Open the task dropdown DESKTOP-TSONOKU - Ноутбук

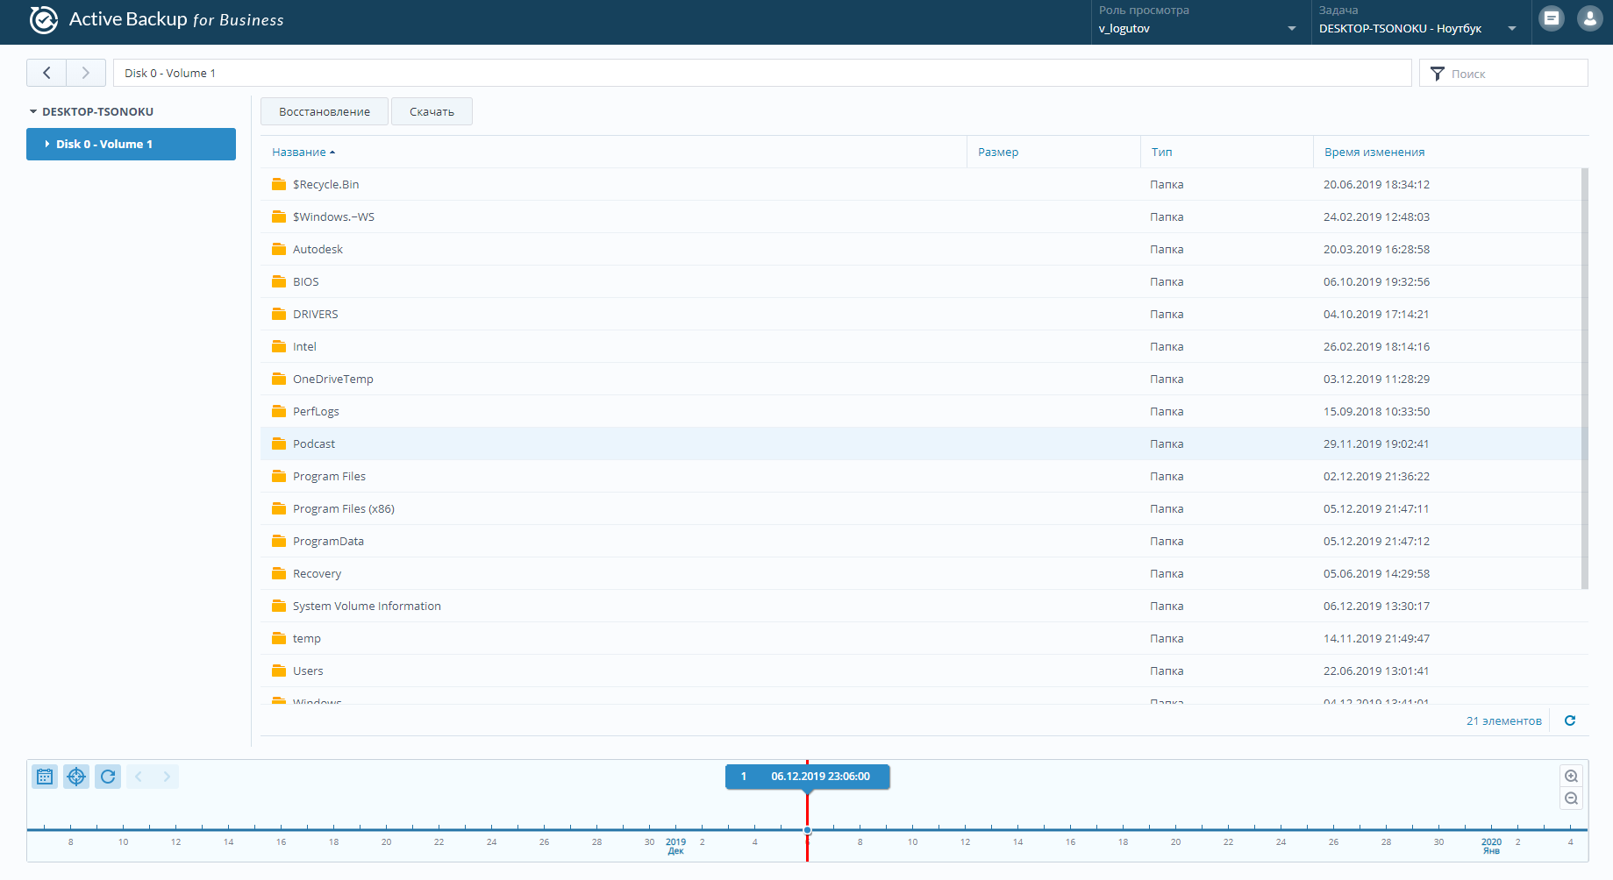(x=1418, y=28)
